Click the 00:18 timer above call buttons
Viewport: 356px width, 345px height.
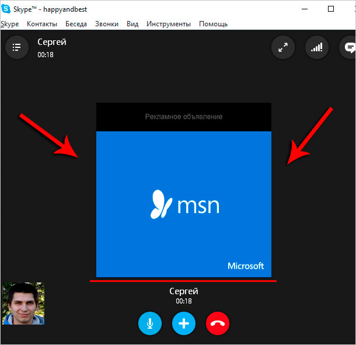(x=184, y=301)
